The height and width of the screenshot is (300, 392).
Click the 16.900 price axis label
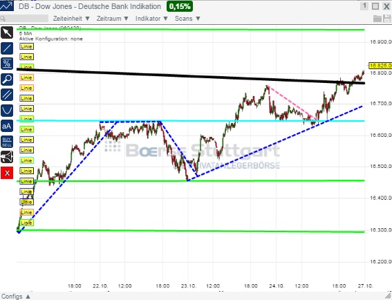[381, 41]
